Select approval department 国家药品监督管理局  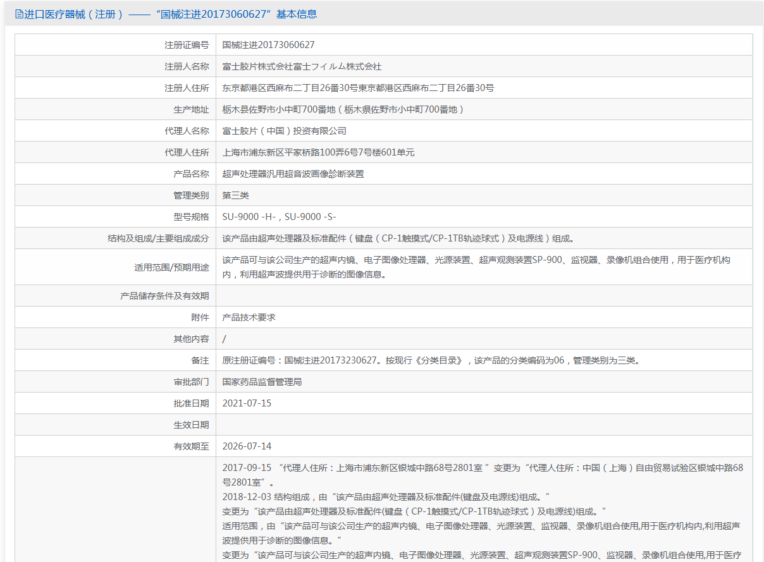pos(262,382)
